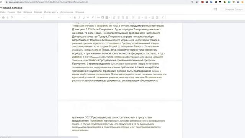Open the Google Translate extension icon
Viewport: 245px width, 138px height.
point(211,2)
